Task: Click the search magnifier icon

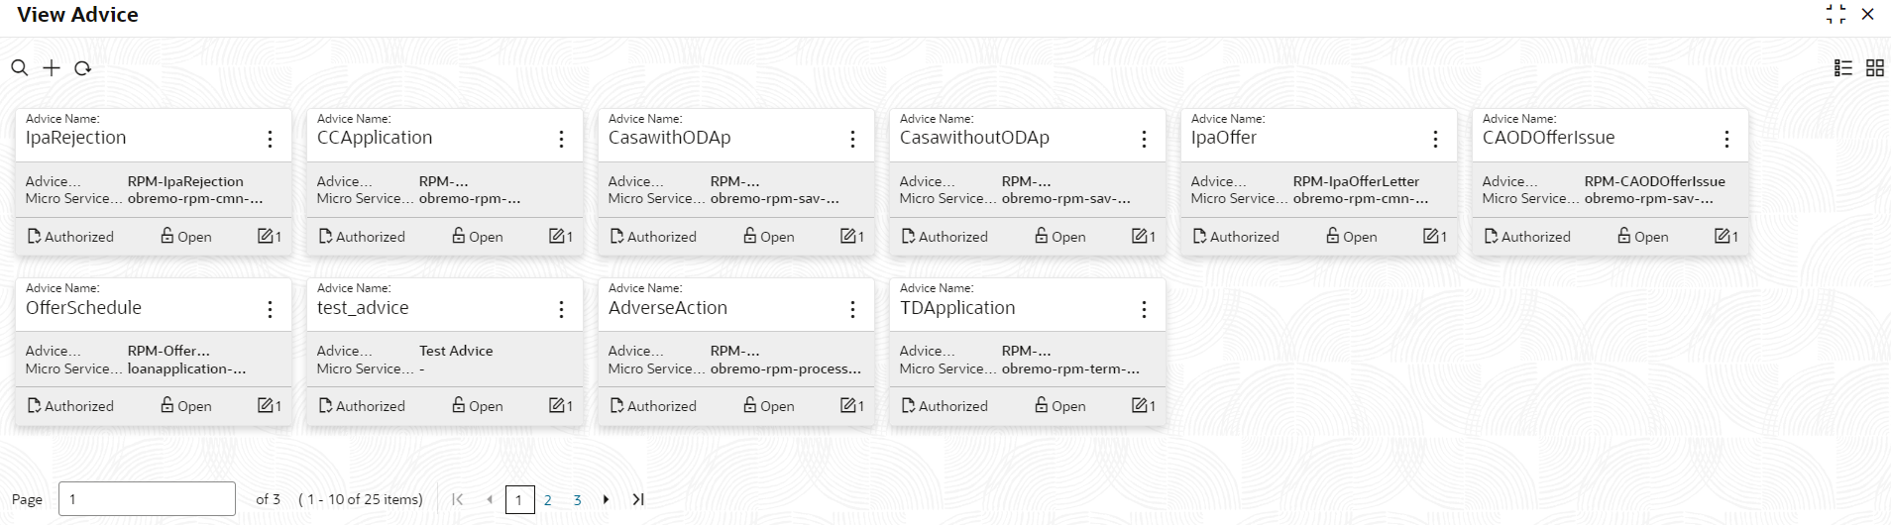Action: [x=20, y=68]
